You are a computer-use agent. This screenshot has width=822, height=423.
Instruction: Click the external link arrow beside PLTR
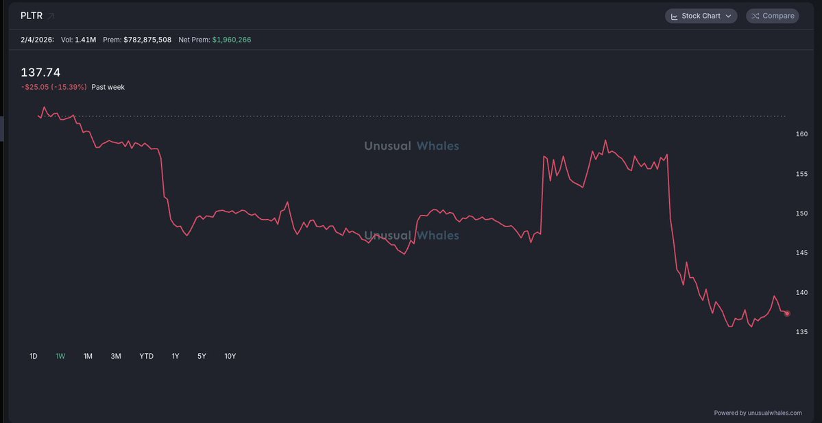tap(51, 16)
